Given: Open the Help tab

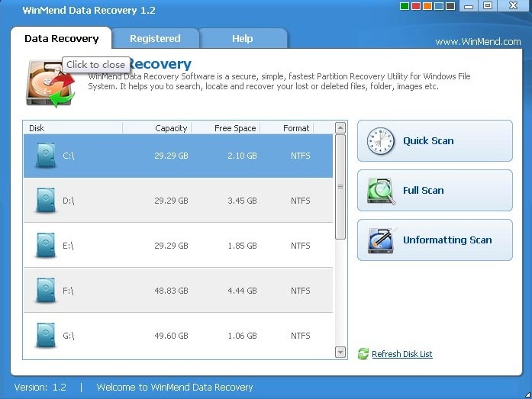Looking at the screenshot, I should 243,38.
